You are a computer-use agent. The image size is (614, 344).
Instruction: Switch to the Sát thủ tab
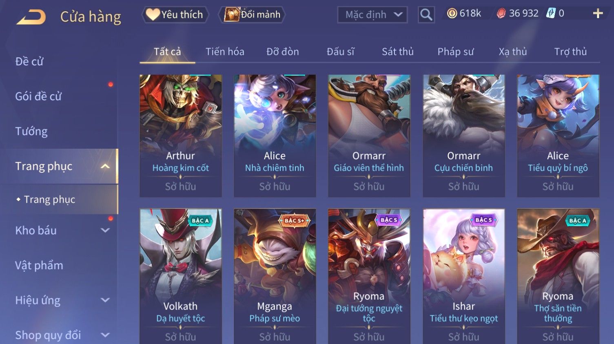coord(397,51)
